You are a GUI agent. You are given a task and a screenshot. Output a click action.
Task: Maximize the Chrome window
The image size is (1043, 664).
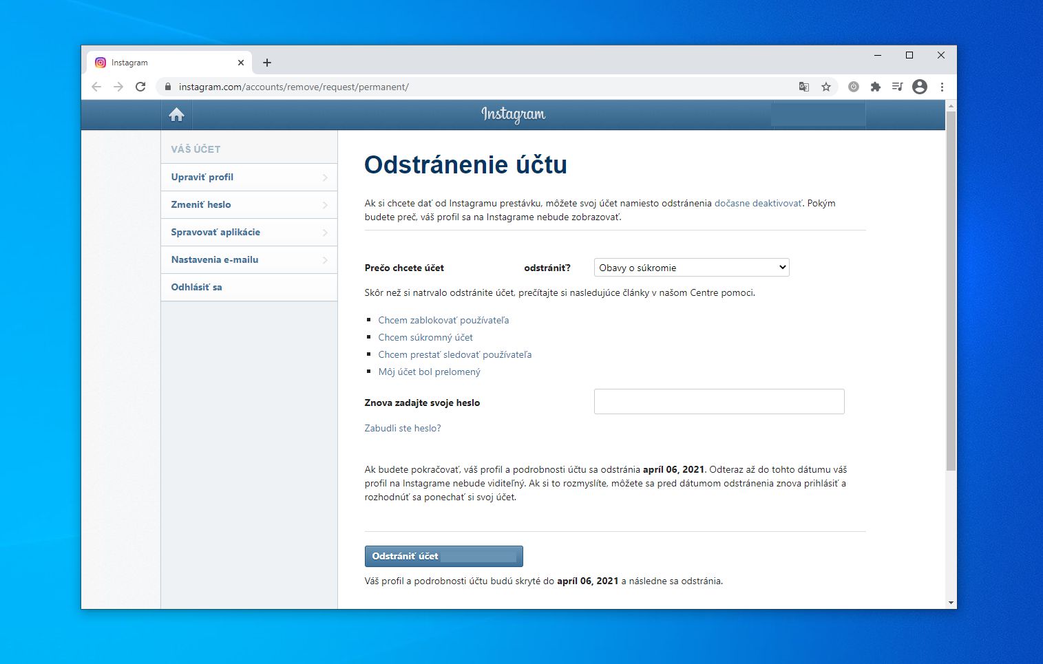909,55
